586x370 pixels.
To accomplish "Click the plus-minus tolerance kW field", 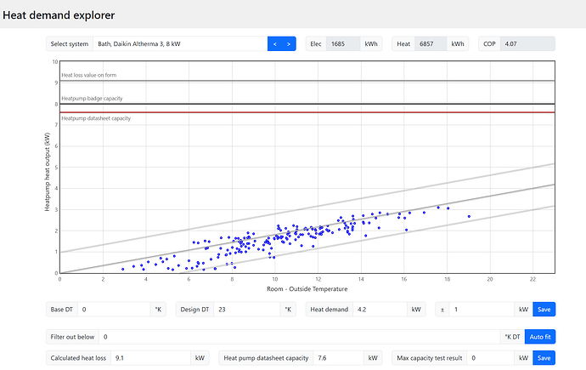I will pyautogui.click(x=482, y=310).
